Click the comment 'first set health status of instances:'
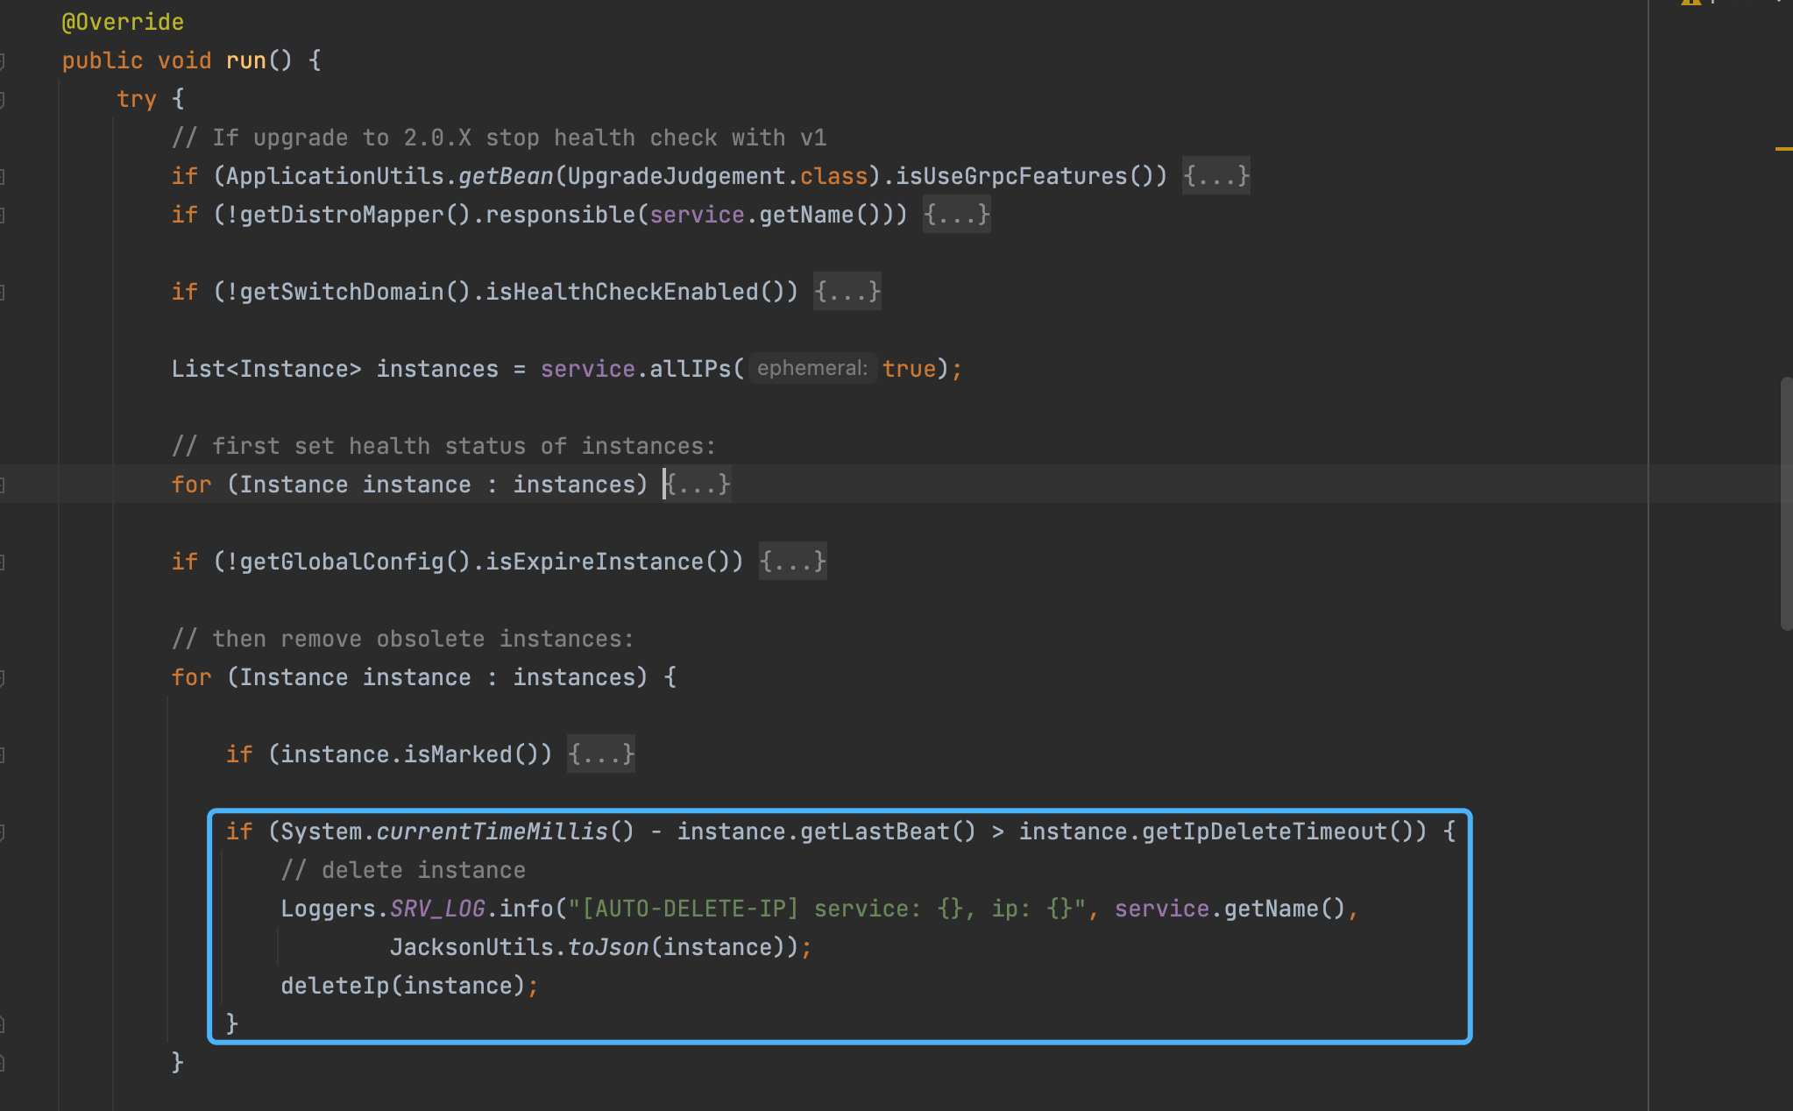Screen dimensions: 1793x1111 pyautogui.click(x=444, y=446)
